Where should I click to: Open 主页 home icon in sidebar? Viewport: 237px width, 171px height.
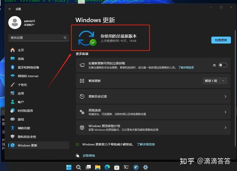coord(13,50)
